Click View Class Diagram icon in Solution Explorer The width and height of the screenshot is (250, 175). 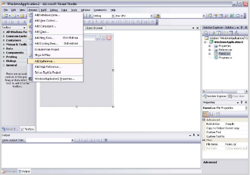click(x=237, y=33)
